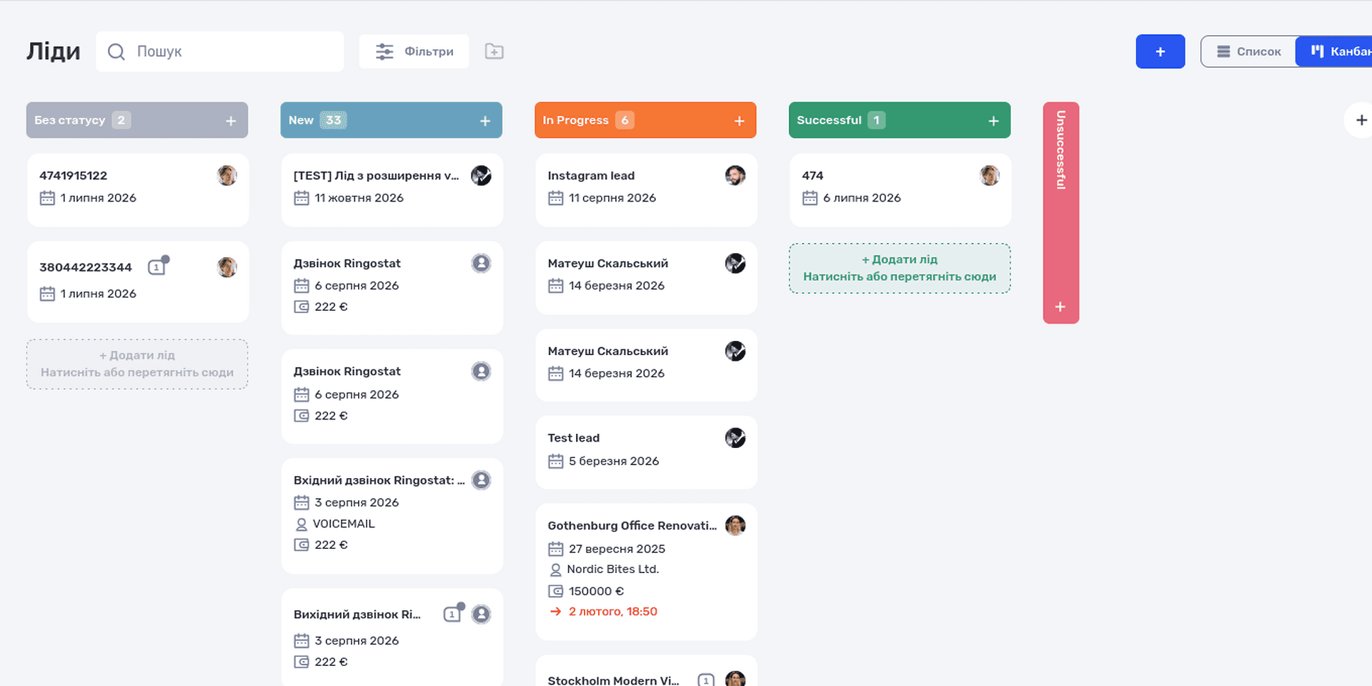Add a lead in Successful column header

click(993, 121)
